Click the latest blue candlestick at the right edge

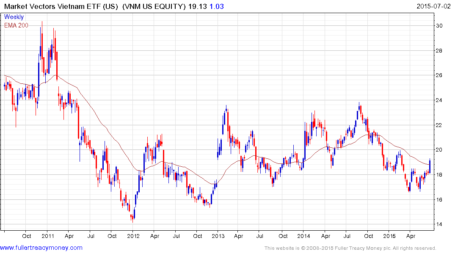click(430, 166)
